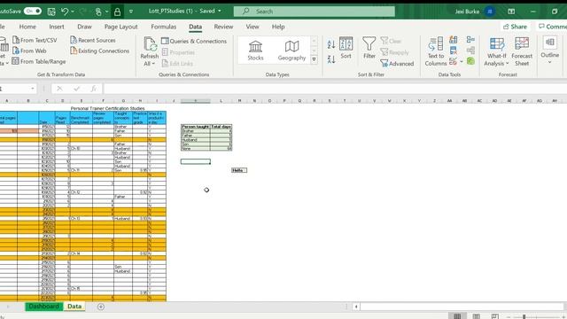Switch to Page Layout view in status bar
Image resolution: width=567 pixels, height=319 pixels.
[x=477, y=316]
